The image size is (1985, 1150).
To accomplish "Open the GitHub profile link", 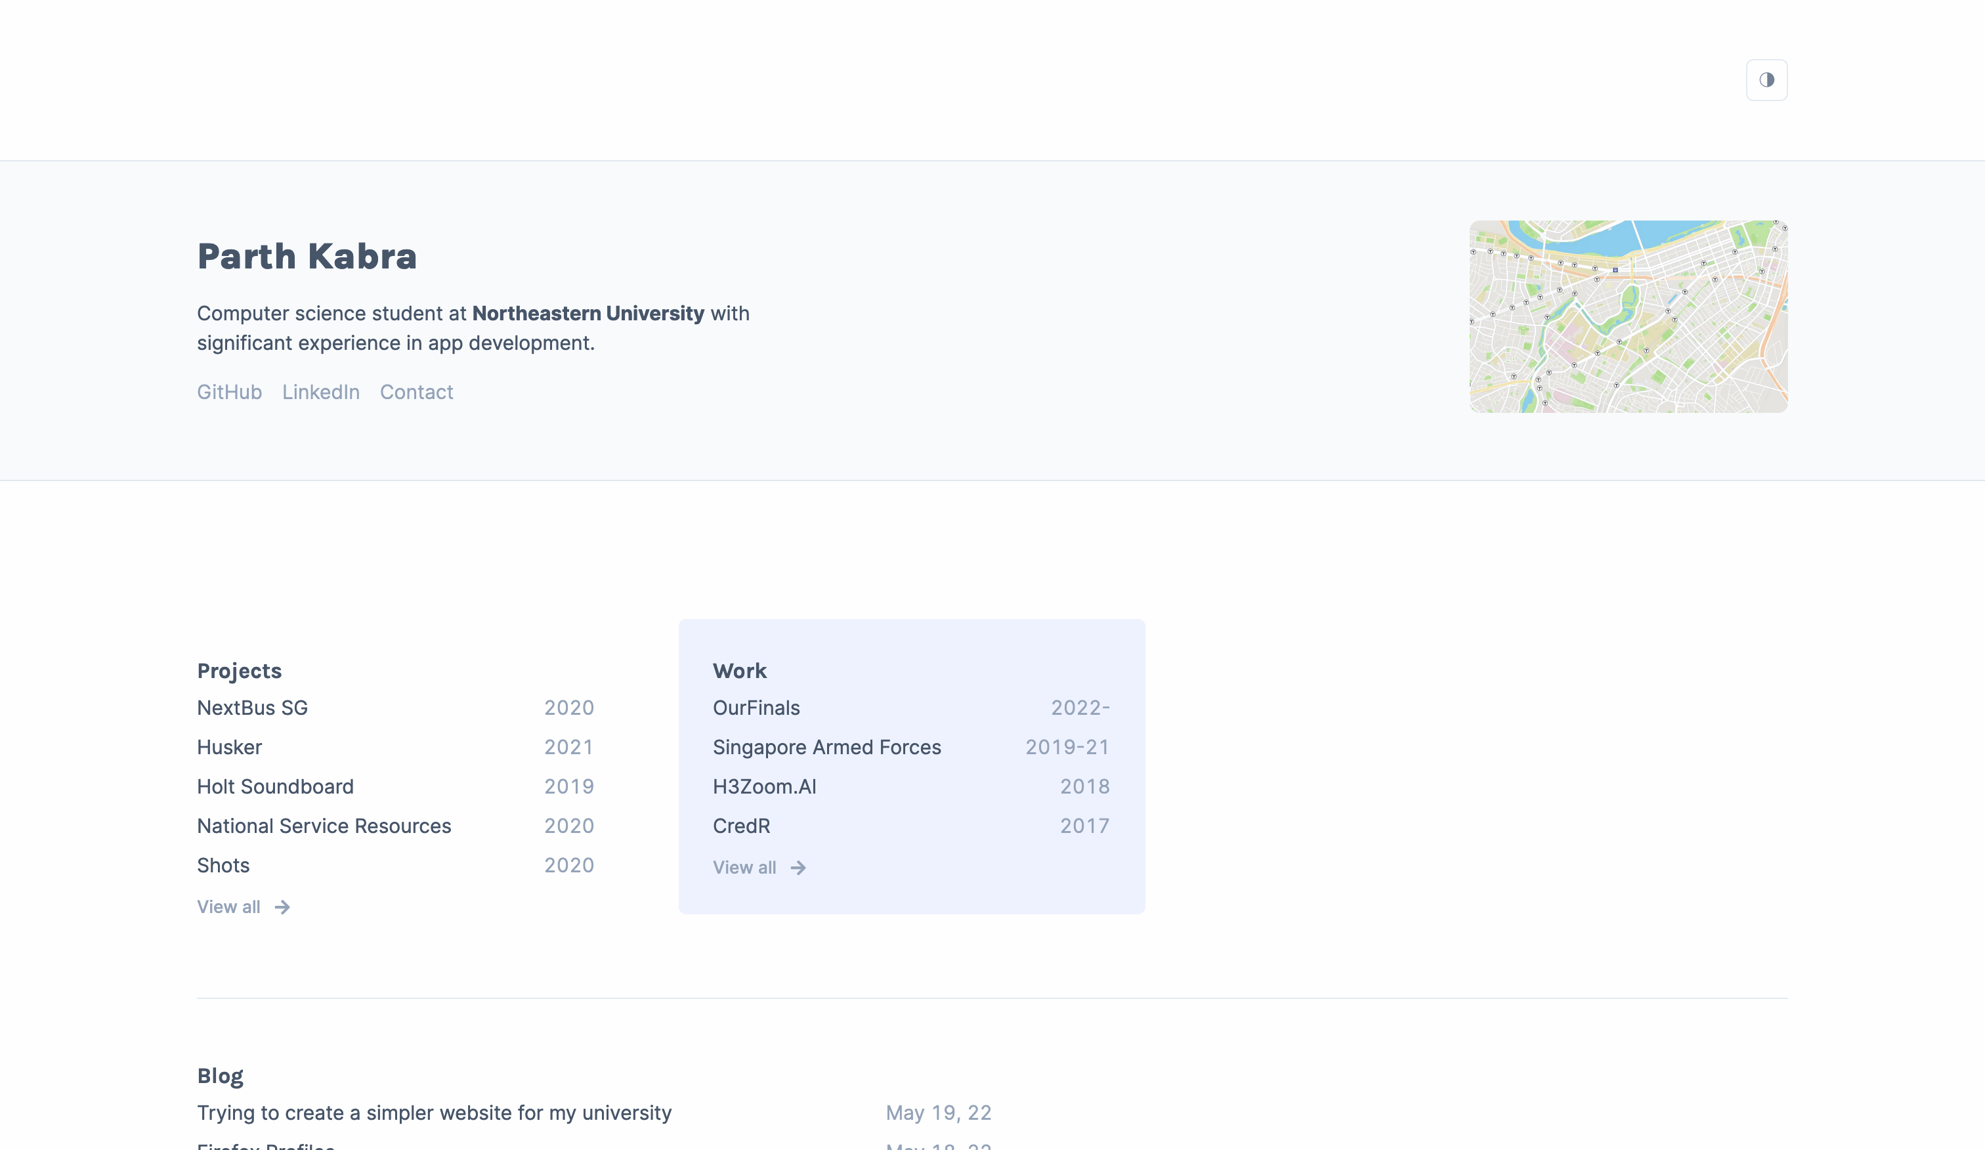I will click(229, 393).
